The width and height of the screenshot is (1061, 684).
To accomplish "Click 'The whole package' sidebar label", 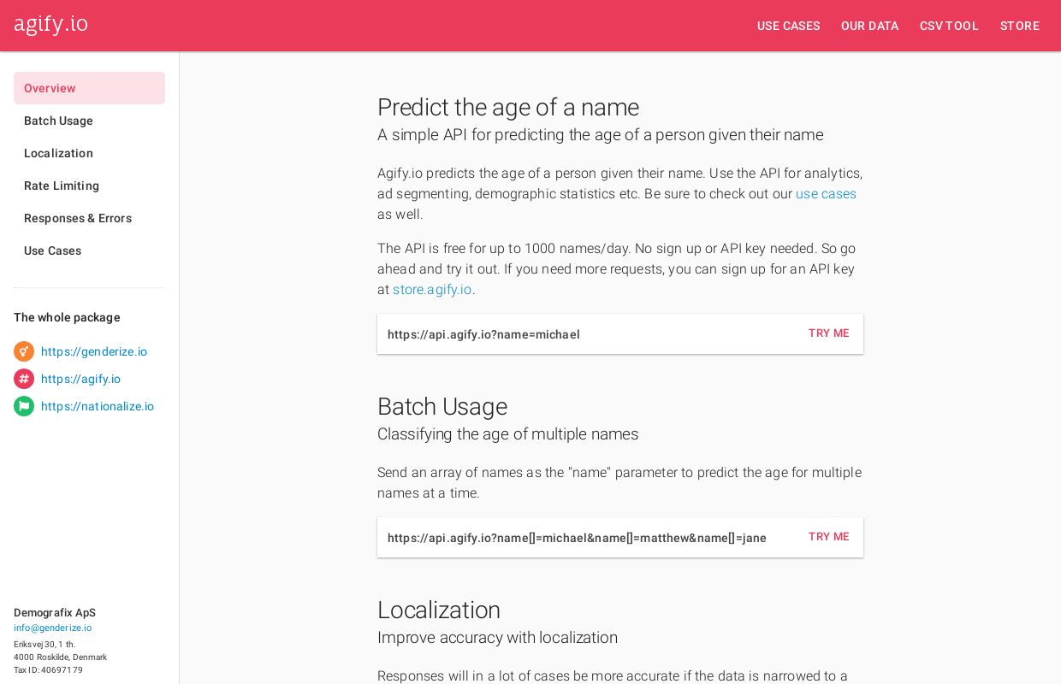I will (67, 317).
